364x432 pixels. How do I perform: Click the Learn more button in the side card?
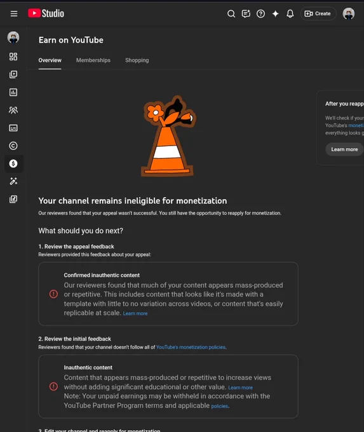(344, 149)
